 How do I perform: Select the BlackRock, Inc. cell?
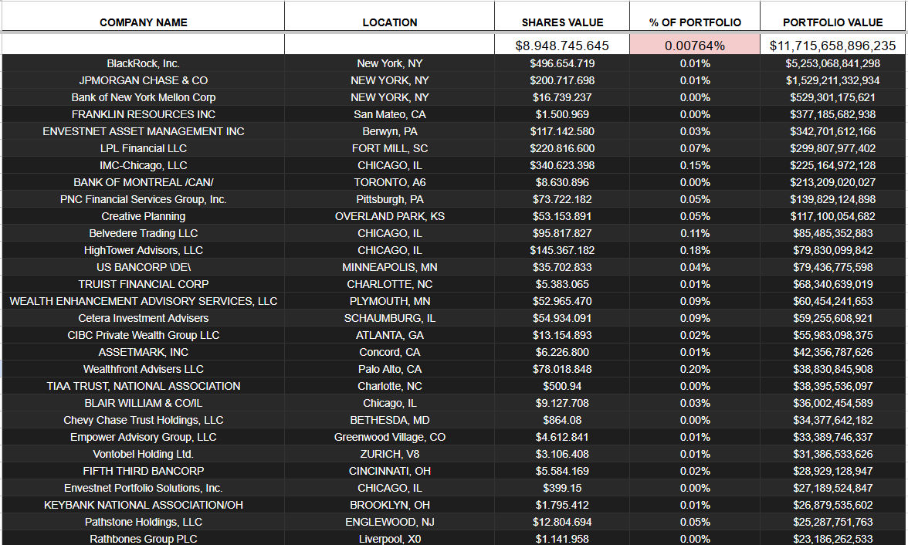click(143, 64)
